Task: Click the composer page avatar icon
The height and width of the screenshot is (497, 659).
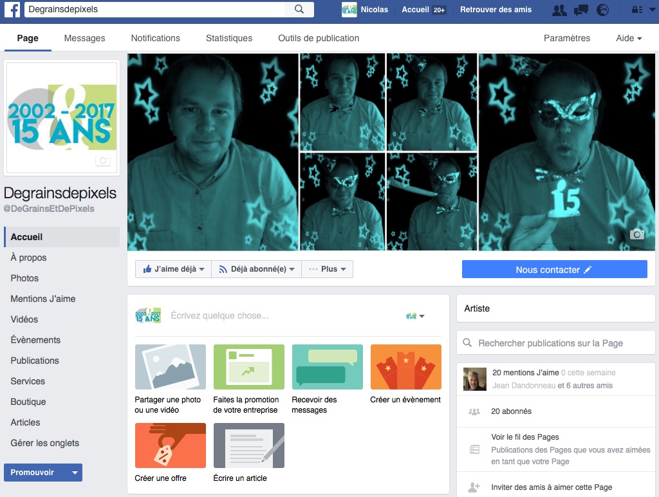Action: 148,315
